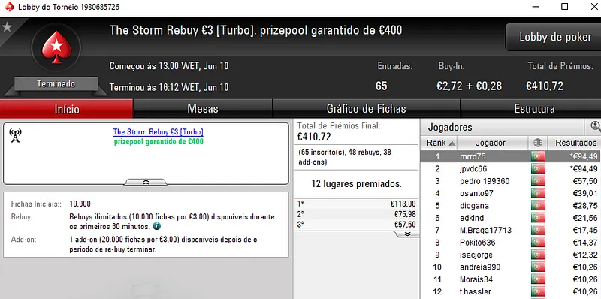Open The Storm Rebuy €3 [Turbo] link
Image resolution: width=601 pixels, height=299 pixels.
coord(159,132)
